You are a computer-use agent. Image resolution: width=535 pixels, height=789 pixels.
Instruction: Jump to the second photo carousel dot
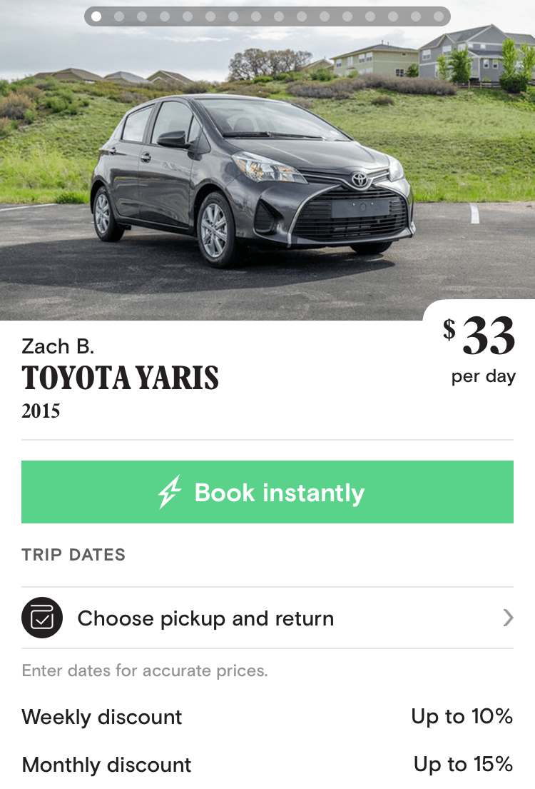pyautogui.click(x=119, y=16)
